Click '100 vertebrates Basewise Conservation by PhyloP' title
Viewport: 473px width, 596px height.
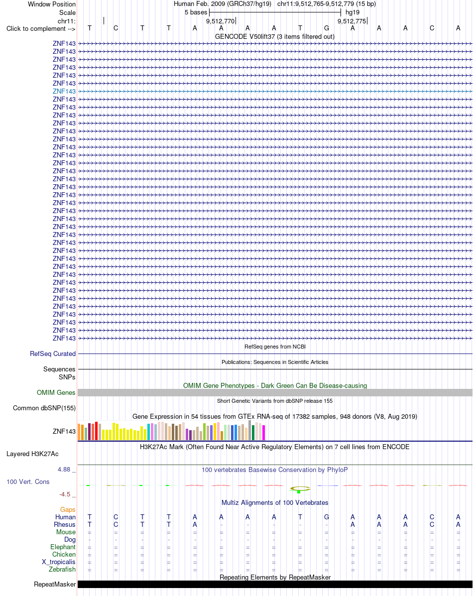point(275,470)
